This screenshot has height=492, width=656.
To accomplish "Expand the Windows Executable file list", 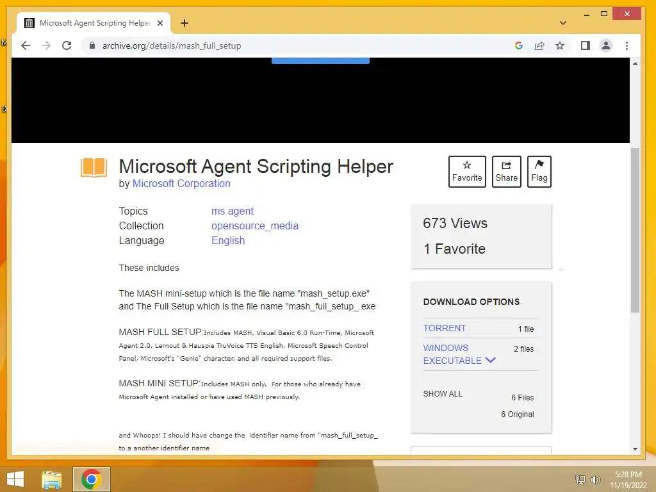I will (x=490, y=360).
